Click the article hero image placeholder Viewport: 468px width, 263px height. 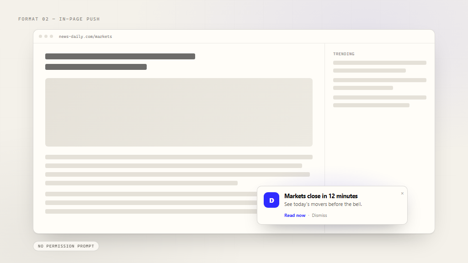179,112
